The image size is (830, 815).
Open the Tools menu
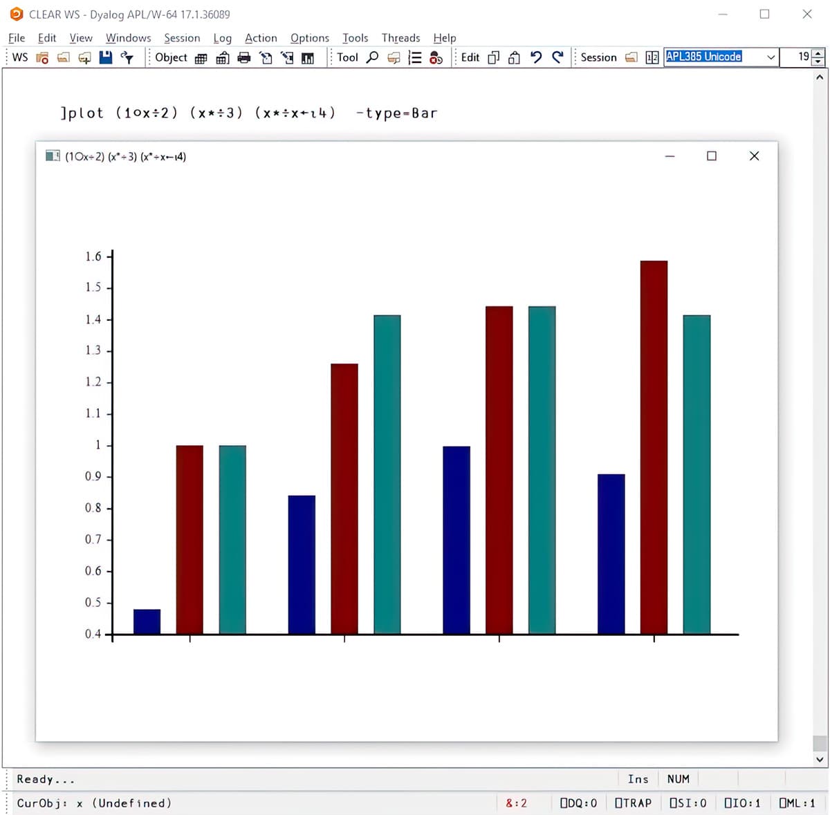355,38
